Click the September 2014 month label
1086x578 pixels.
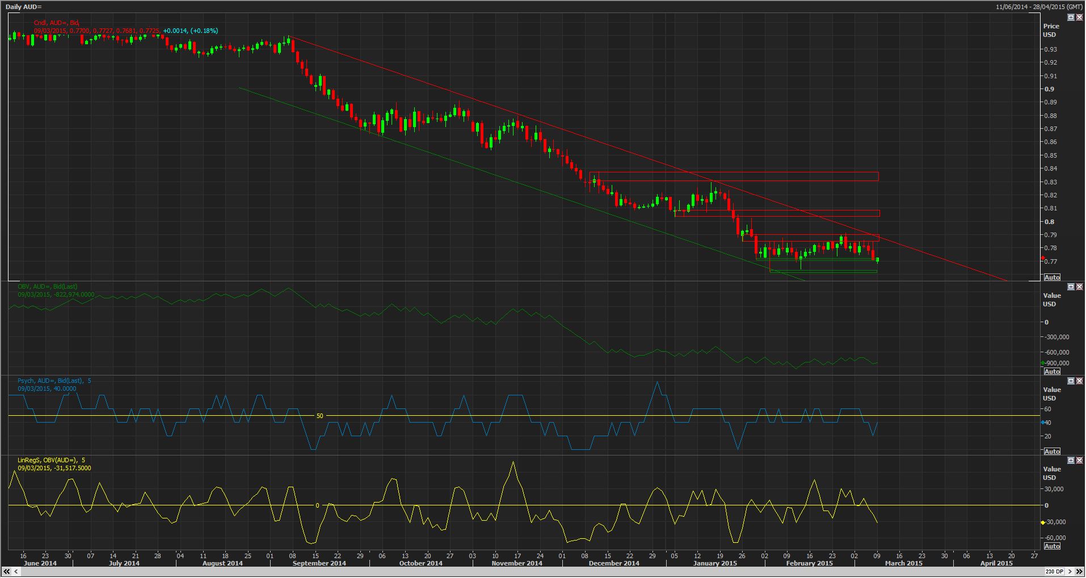tap(319, 563)
